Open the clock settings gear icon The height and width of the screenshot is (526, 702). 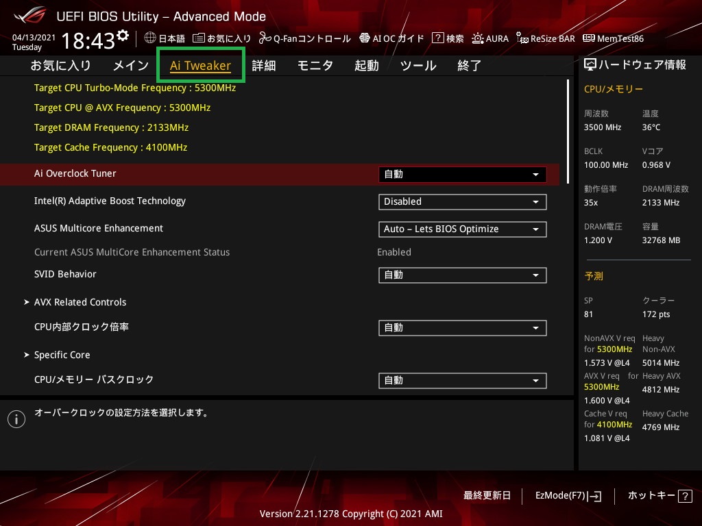click(x=123, y=36)
